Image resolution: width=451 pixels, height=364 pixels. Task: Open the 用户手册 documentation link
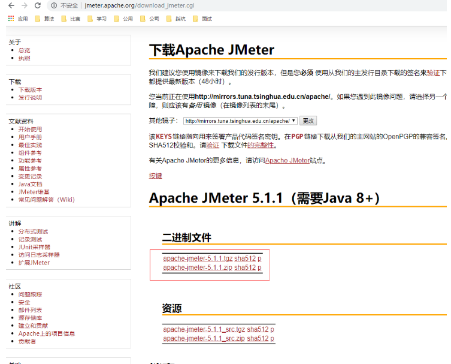tap(30, 137)
